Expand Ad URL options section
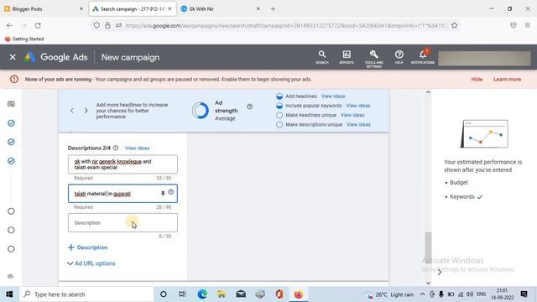Screen dimensions: 537x302 (x=91, y=263)
